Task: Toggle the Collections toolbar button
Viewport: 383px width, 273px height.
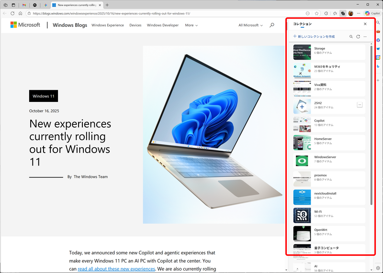Action: tap(343, 13)
